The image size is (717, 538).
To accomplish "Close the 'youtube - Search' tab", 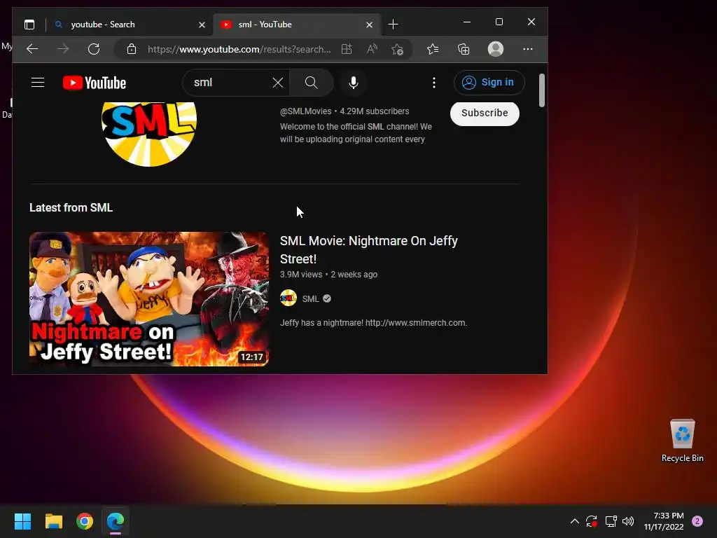I will coord(202,25).
